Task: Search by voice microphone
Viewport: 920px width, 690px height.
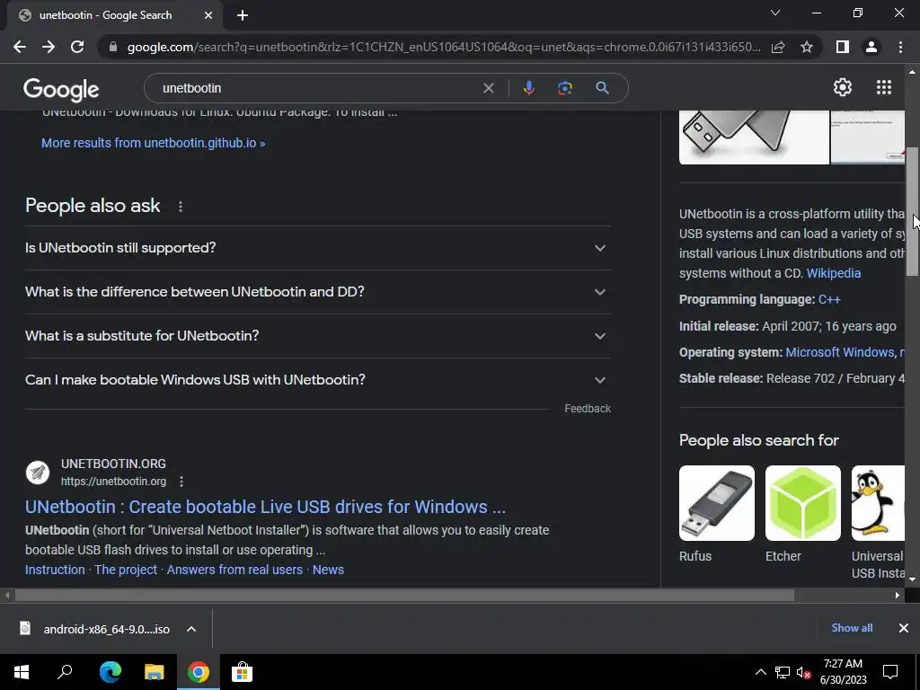Action: coord(528,88)
